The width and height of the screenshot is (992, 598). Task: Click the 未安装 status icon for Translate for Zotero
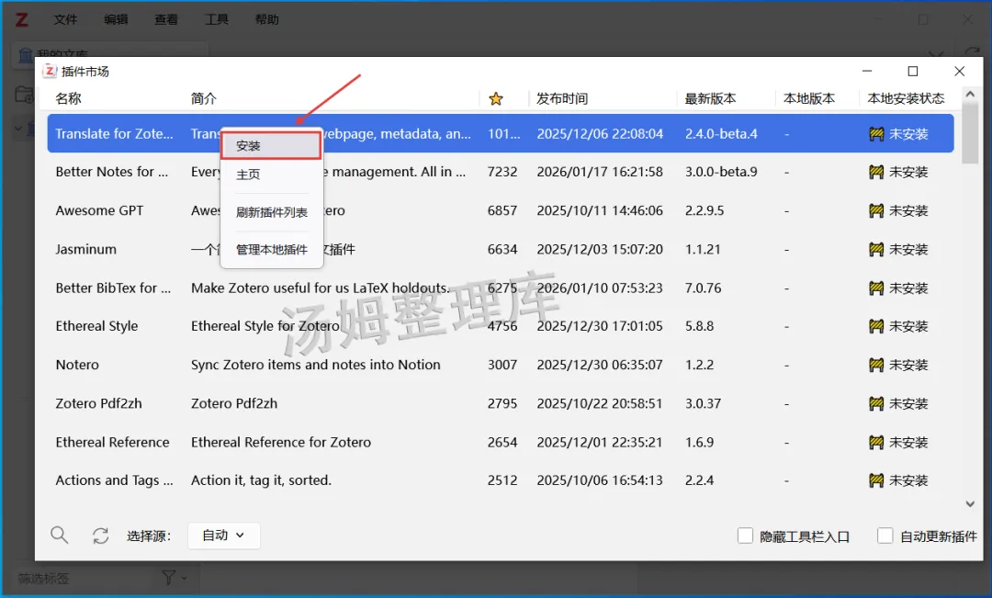pos(876,133)
